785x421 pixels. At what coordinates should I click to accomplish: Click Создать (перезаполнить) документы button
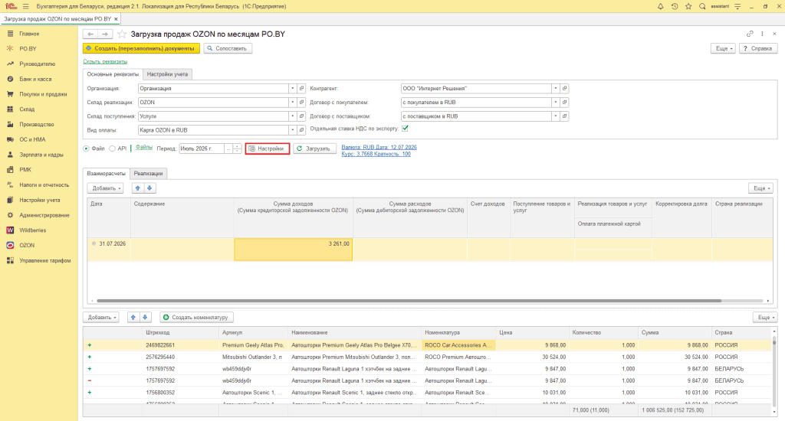pyautogui.click(x=141, y=48)
